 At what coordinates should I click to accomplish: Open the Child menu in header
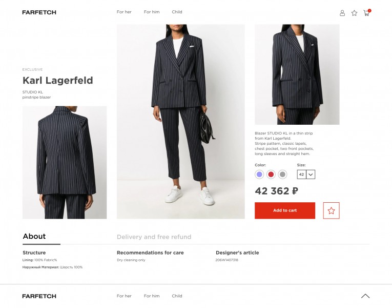(177, 12)
